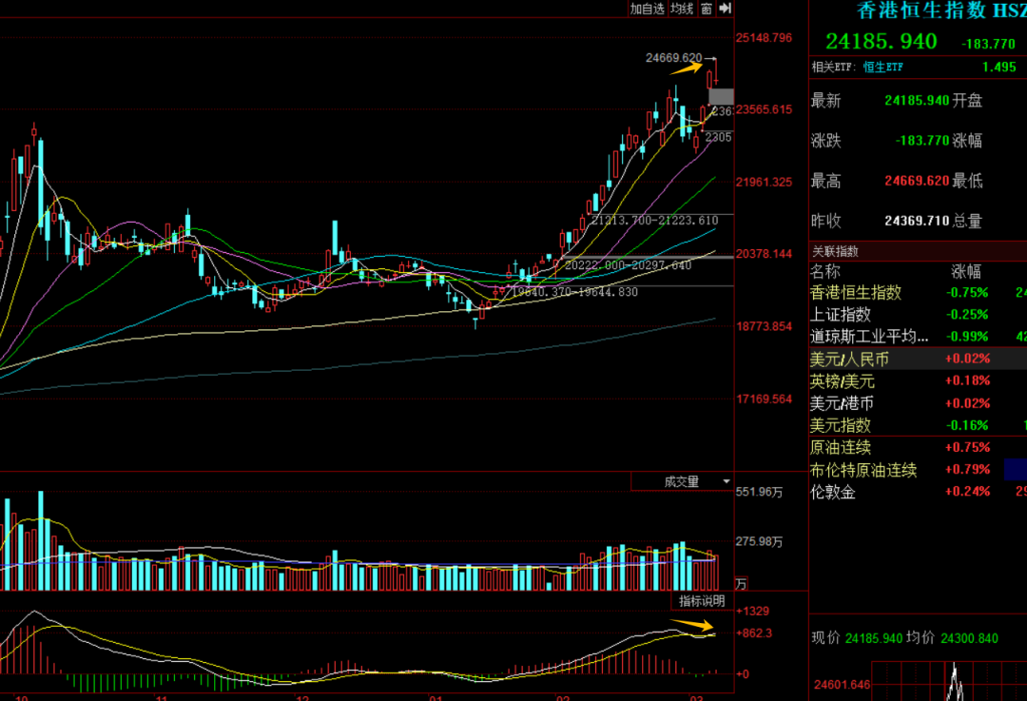
Task: Choose 伦敦金 from the related list
Action: (x=833, y=492)
